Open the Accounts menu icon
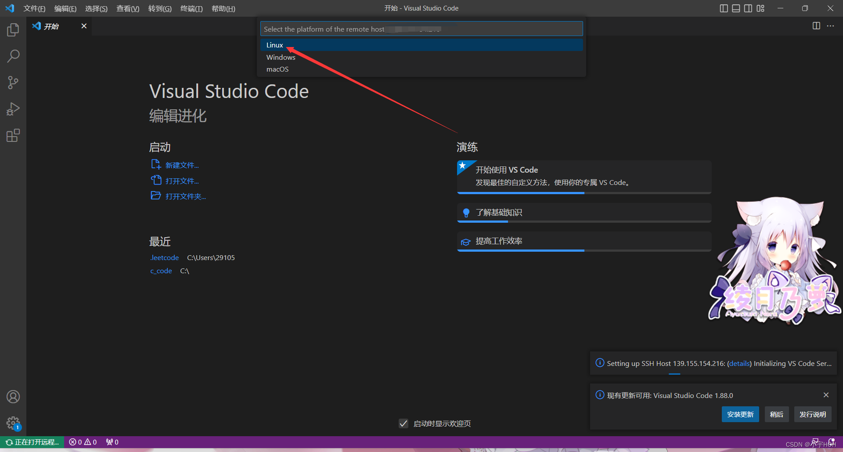 pos(13,397)
